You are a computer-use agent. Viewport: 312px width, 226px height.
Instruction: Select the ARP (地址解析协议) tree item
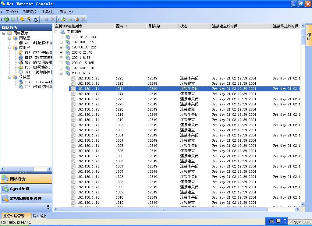(38, 43)
